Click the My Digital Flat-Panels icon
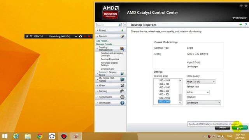 coord(122,79)
